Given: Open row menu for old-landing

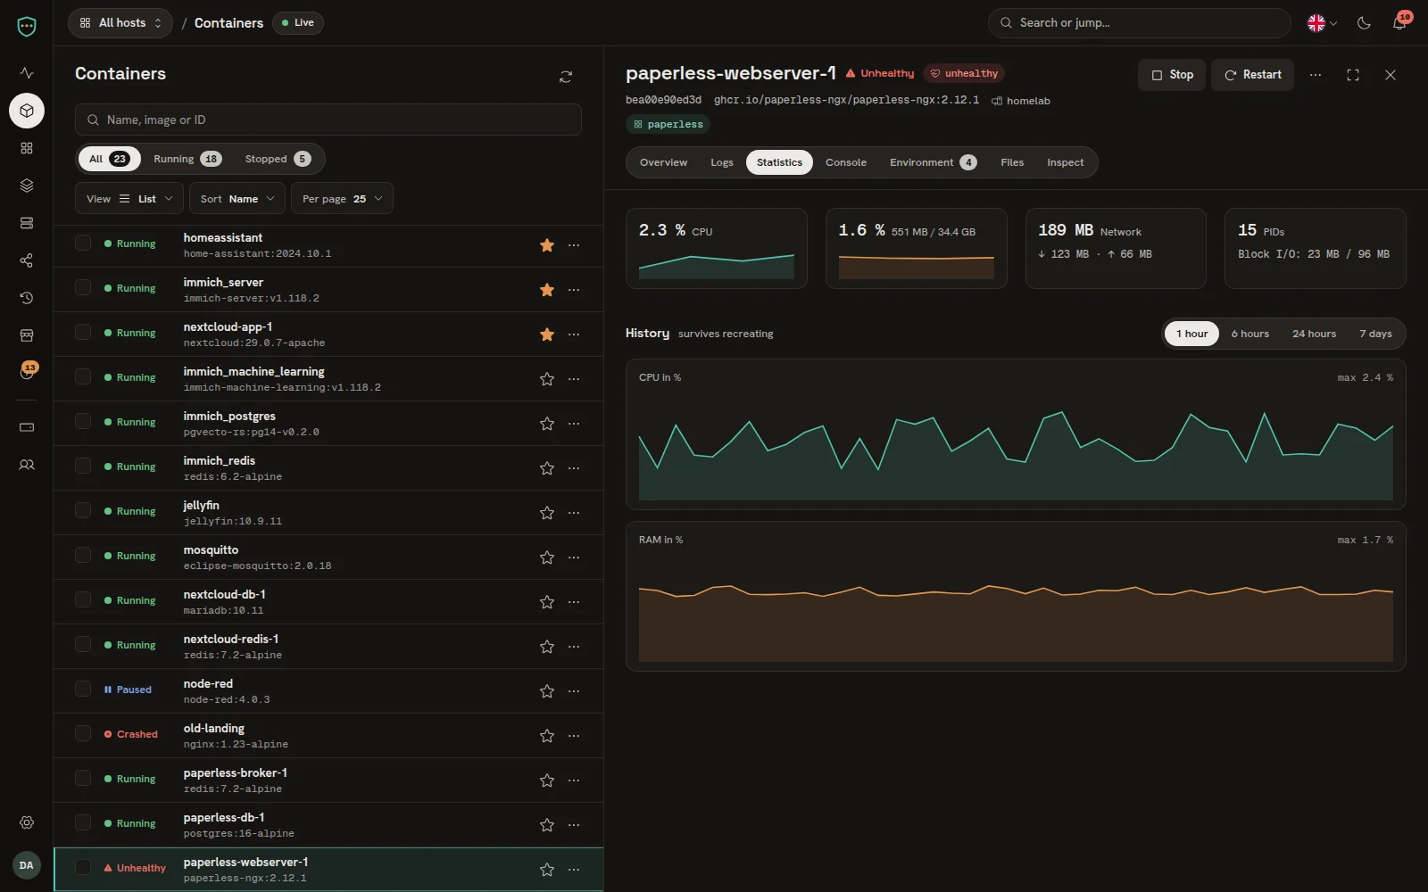Looking at the screenshot, I should click(x=574, y=736).
